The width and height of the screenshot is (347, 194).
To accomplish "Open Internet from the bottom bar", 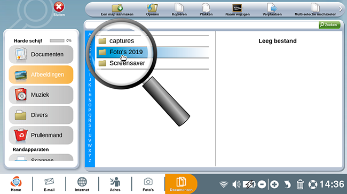I will [82, 184].
